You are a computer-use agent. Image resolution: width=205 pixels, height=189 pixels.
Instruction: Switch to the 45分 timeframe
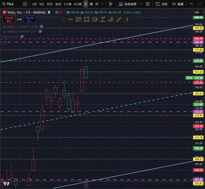(x=58, y=4)
